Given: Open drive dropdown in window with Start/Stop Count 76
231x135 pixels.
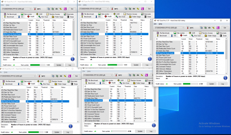Looking at the screenshot, I should tap(17, 9).
